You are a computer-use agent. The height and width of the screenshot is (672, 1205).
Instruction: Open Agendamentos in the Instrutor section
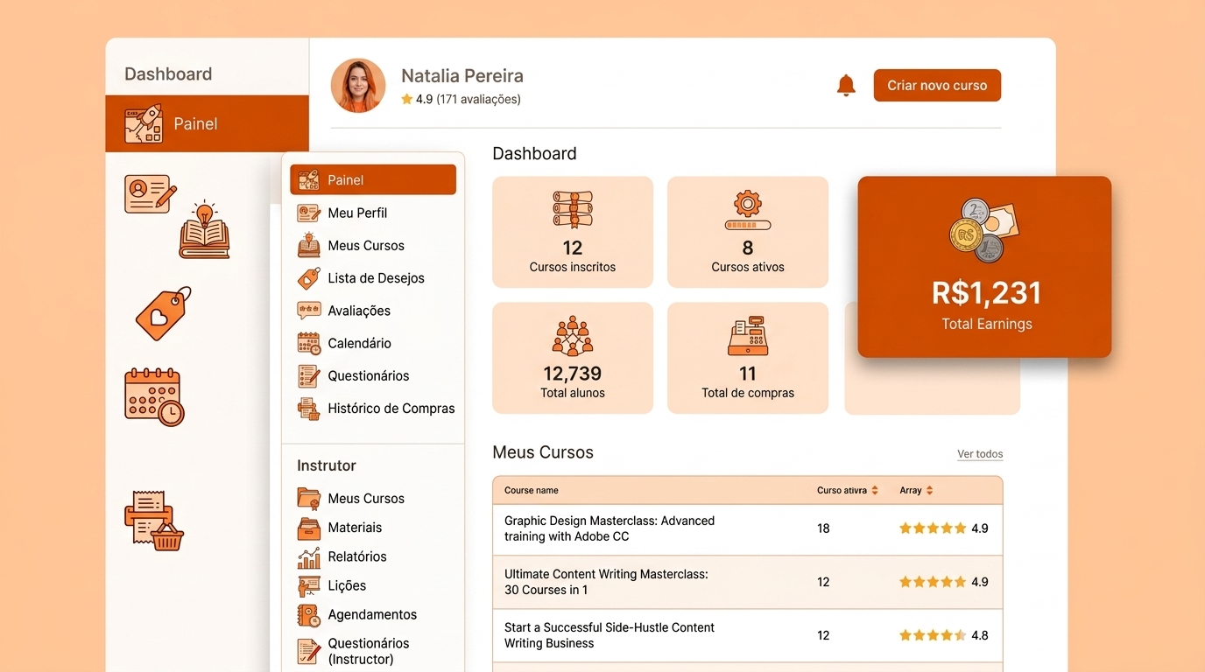[371, 614]
